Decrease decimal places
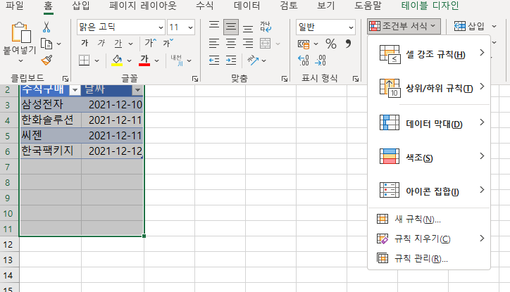The width and height of the screenshot is (510, 292). point(321,61)
